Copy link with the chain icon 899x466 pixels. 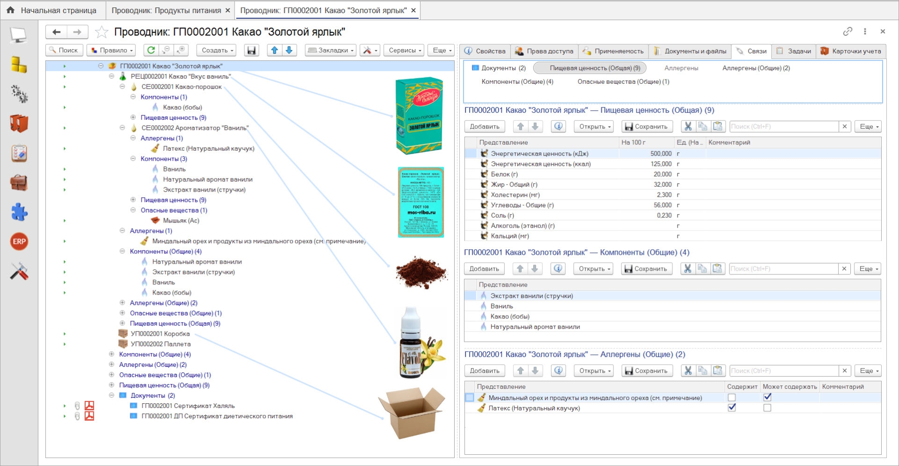[847, 31]
